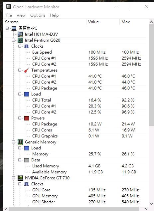This screenshot has width=154, height=211.
Task: Click the computer icon beside 香蕉魚-PC
Action: (x=14, y=28)
